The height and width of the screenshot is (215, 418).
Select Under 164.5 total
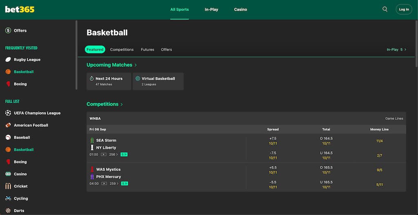coord(326,155)
